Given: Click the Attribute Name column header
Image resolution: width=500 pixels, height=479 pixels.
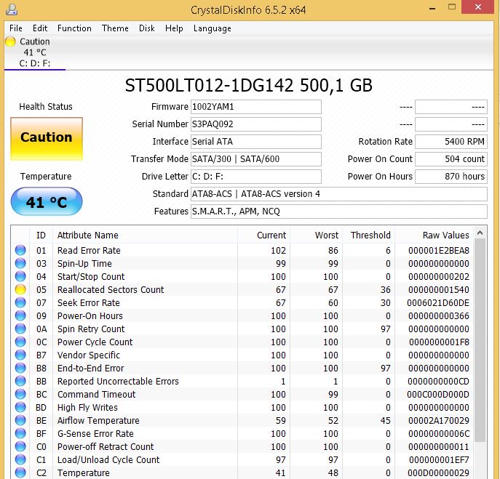Looking at the screenshot, I should [145, 235].
